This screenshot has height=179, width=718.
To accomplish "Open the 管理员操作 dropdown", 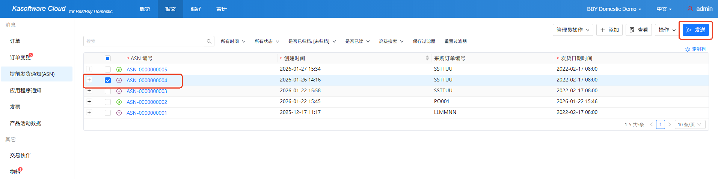I will tap(573, 30).
